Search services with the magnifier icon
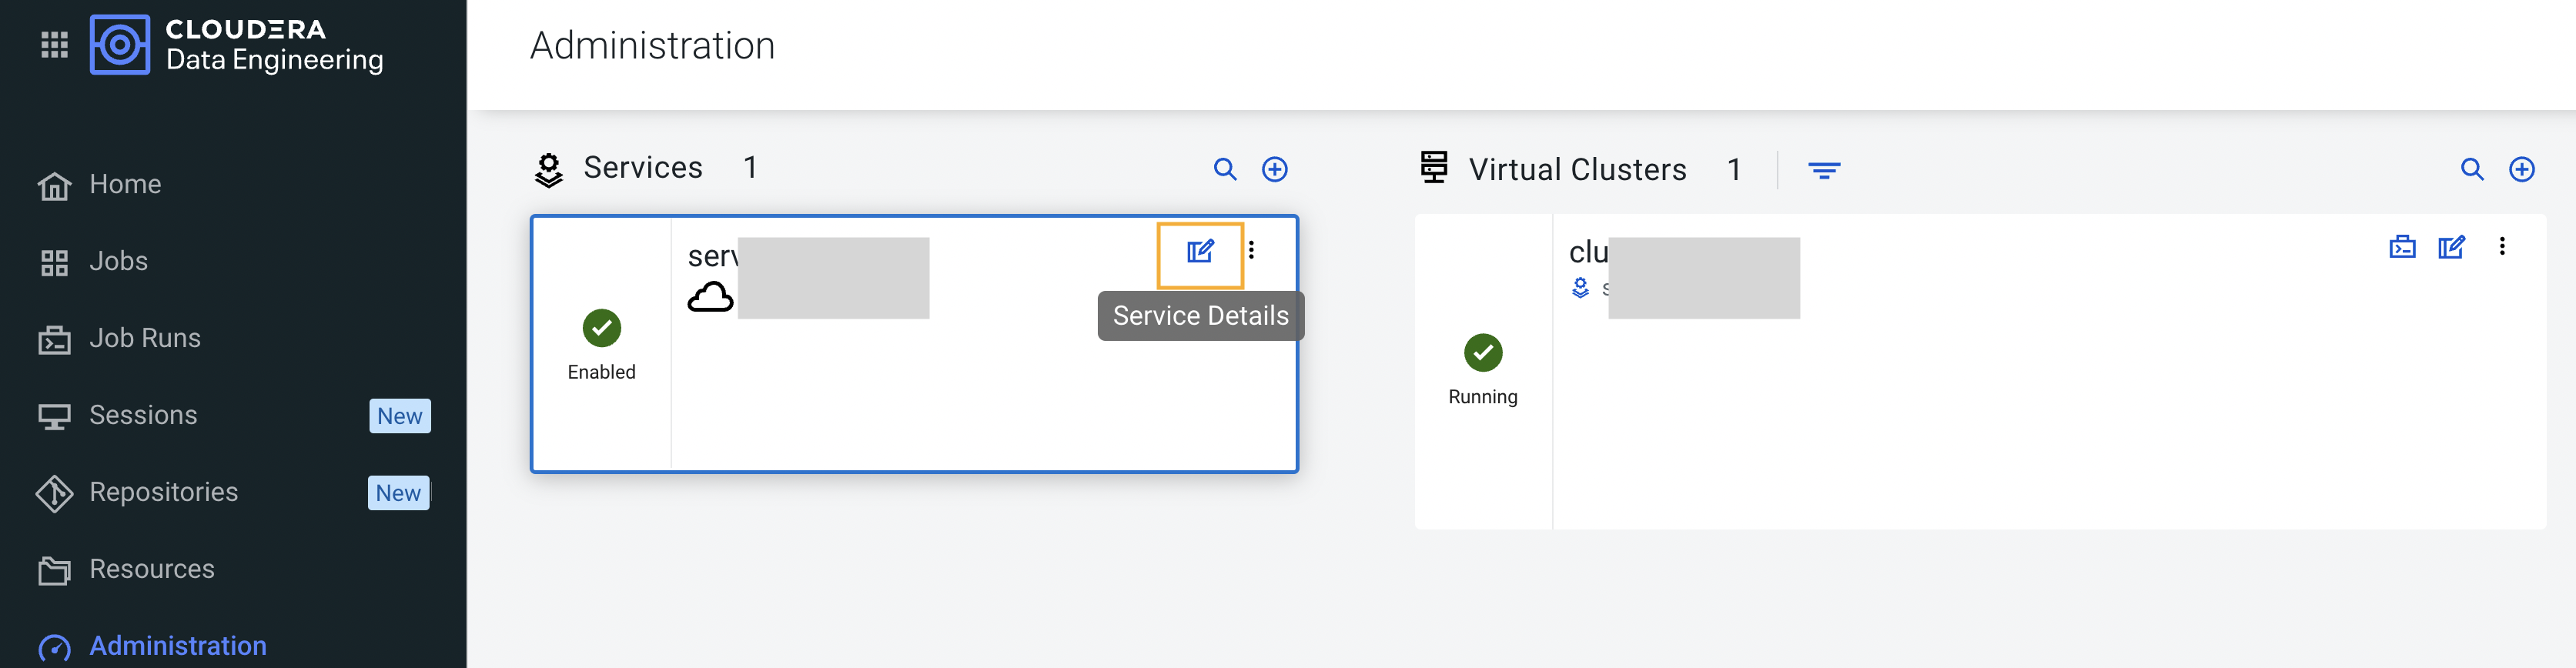 (x=1224, y=169)
